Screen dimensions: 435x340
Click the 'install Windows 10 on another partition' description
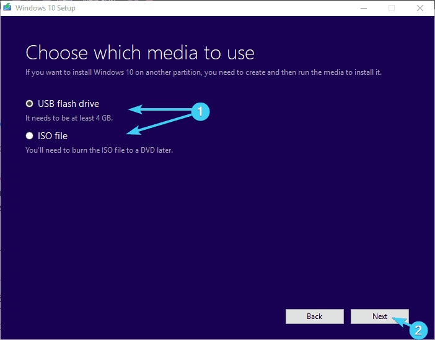(x=203, y=72)
